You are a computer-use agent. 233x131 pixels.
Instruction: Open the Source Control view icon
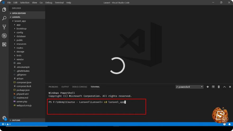coord(4,27)
